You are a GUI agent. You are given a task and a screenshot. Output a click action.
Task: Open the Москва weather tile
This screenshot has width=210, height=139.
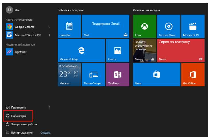click(69, 75)
